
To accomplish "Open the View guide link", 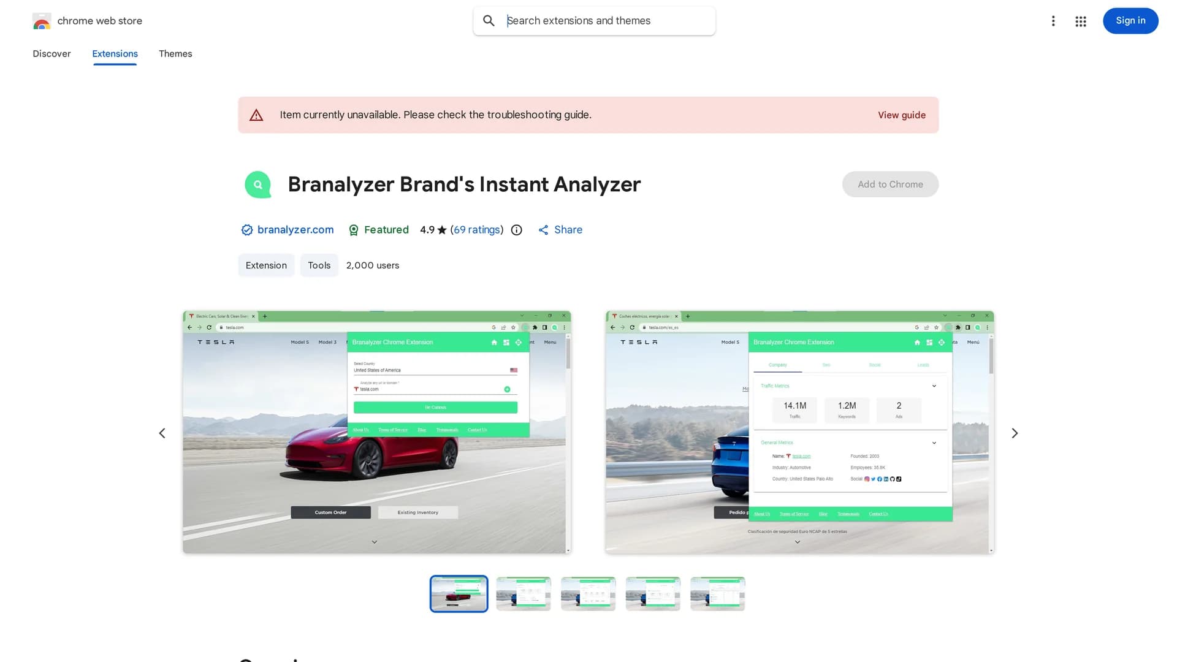I will 901,115.
